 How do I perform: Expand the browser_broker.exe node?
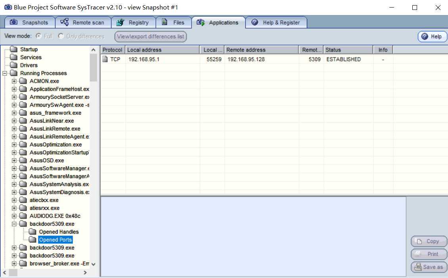tap(14, 263)
